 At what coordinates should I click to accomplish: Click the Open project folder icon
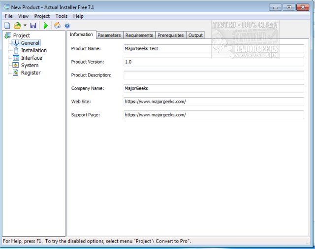coord(17,25)
